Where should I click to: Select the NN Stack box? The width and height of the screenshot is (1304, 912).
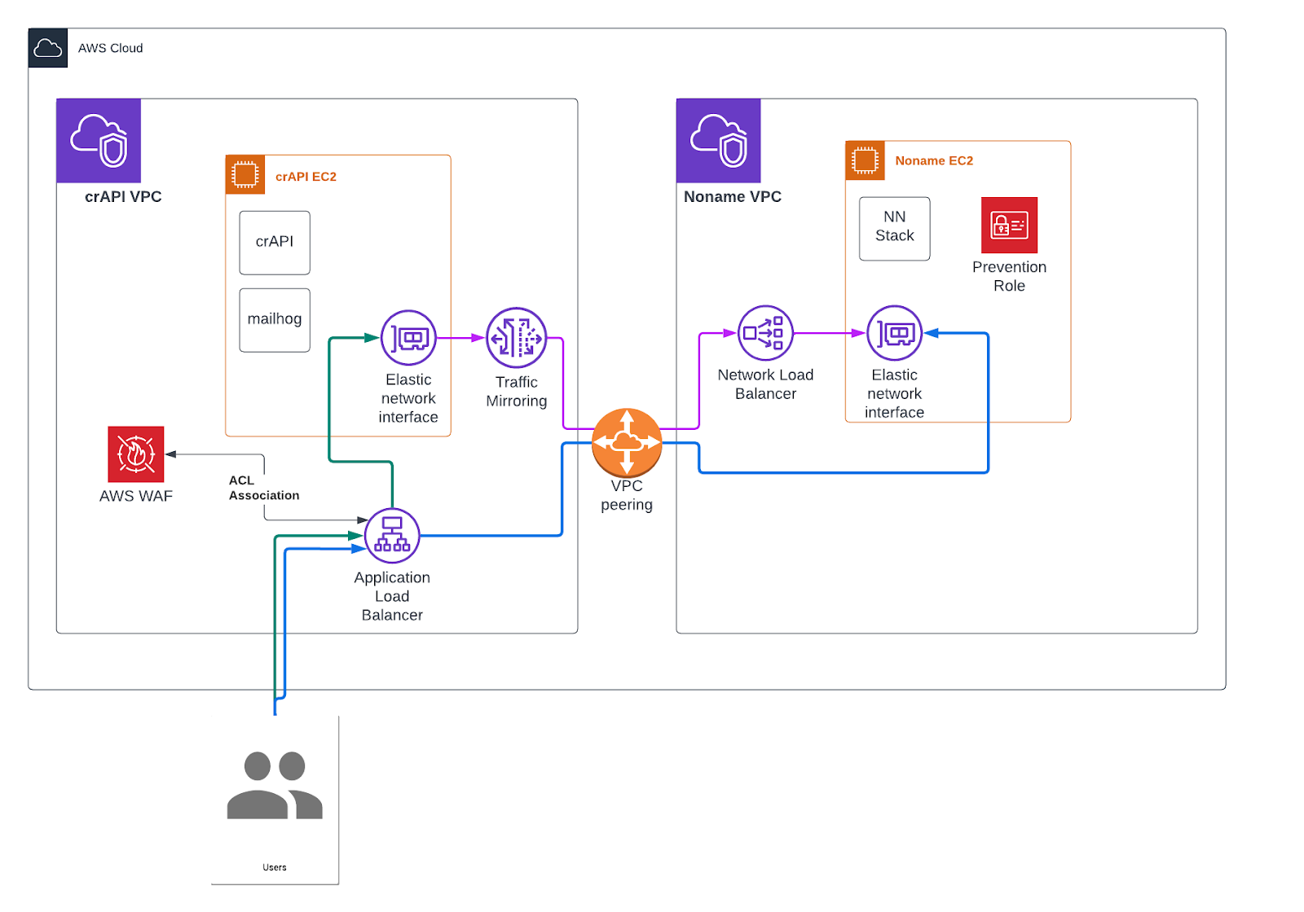pyautogui.click(x=895, y=229)
